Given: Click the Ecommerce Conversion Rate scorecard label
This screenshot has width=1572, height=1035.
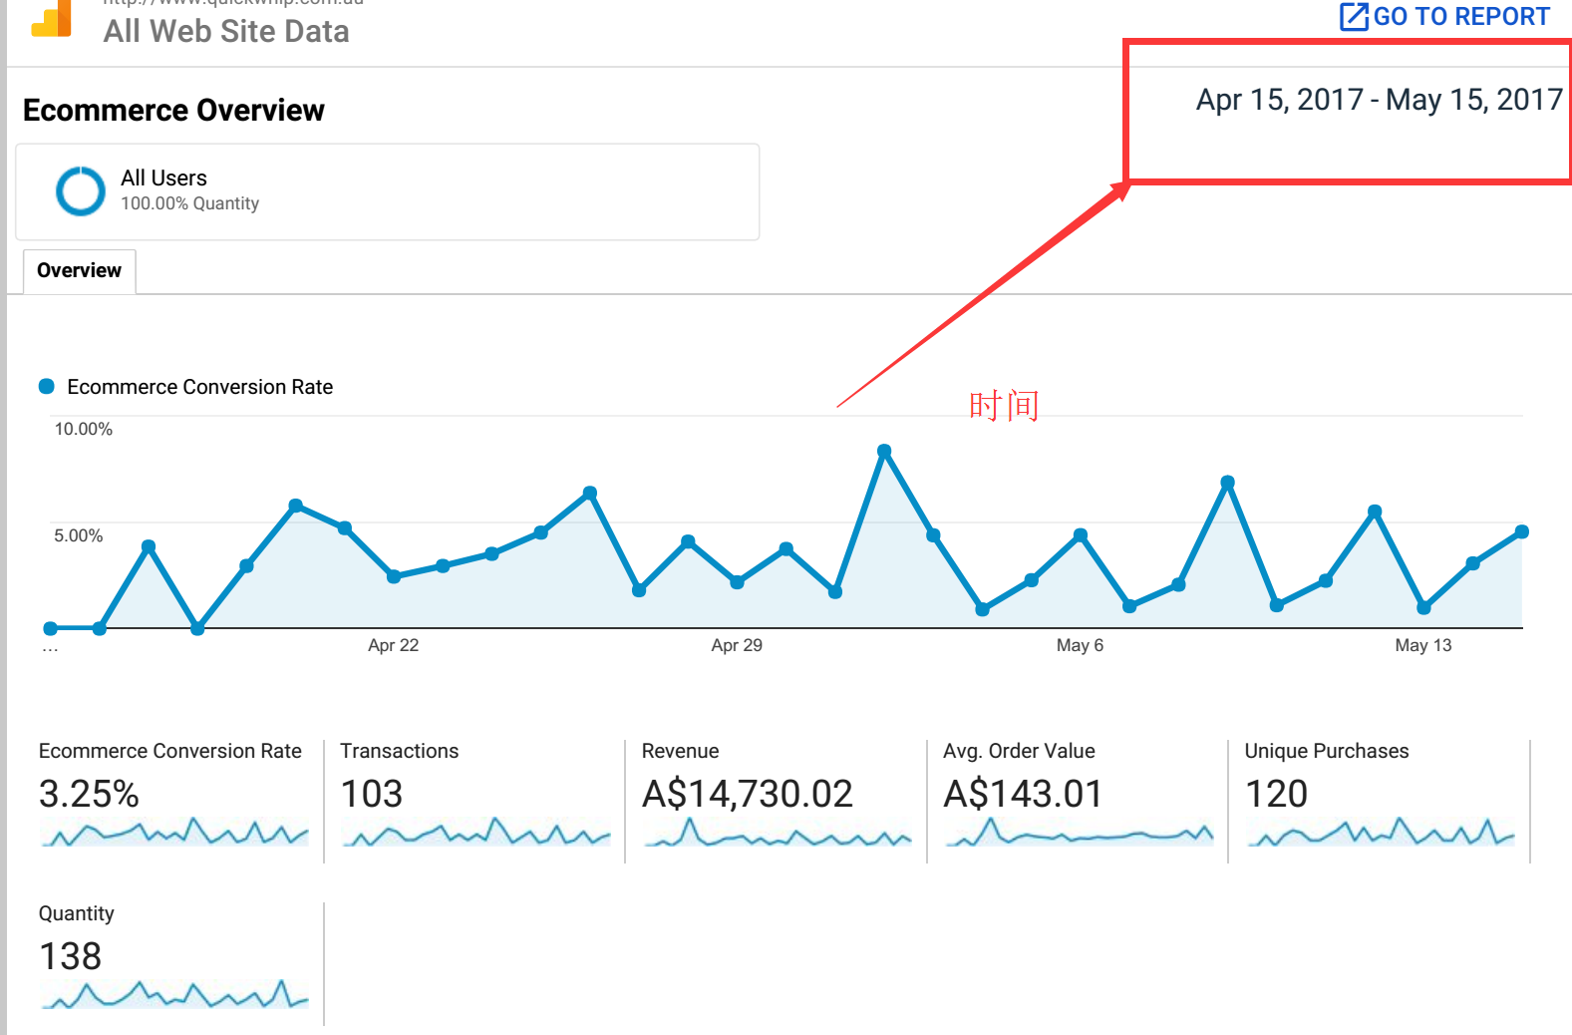Looking at the screenshot, I should click(170, 751).
